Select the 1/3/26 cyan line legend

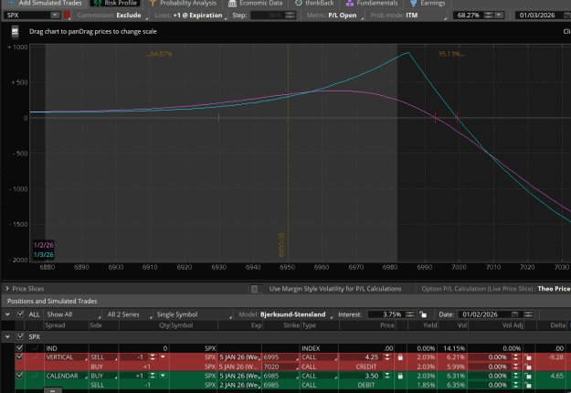(43, 255)
